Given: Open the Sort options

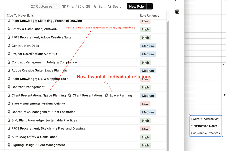Looking at the screenshot, I should (x=99, y=6).
